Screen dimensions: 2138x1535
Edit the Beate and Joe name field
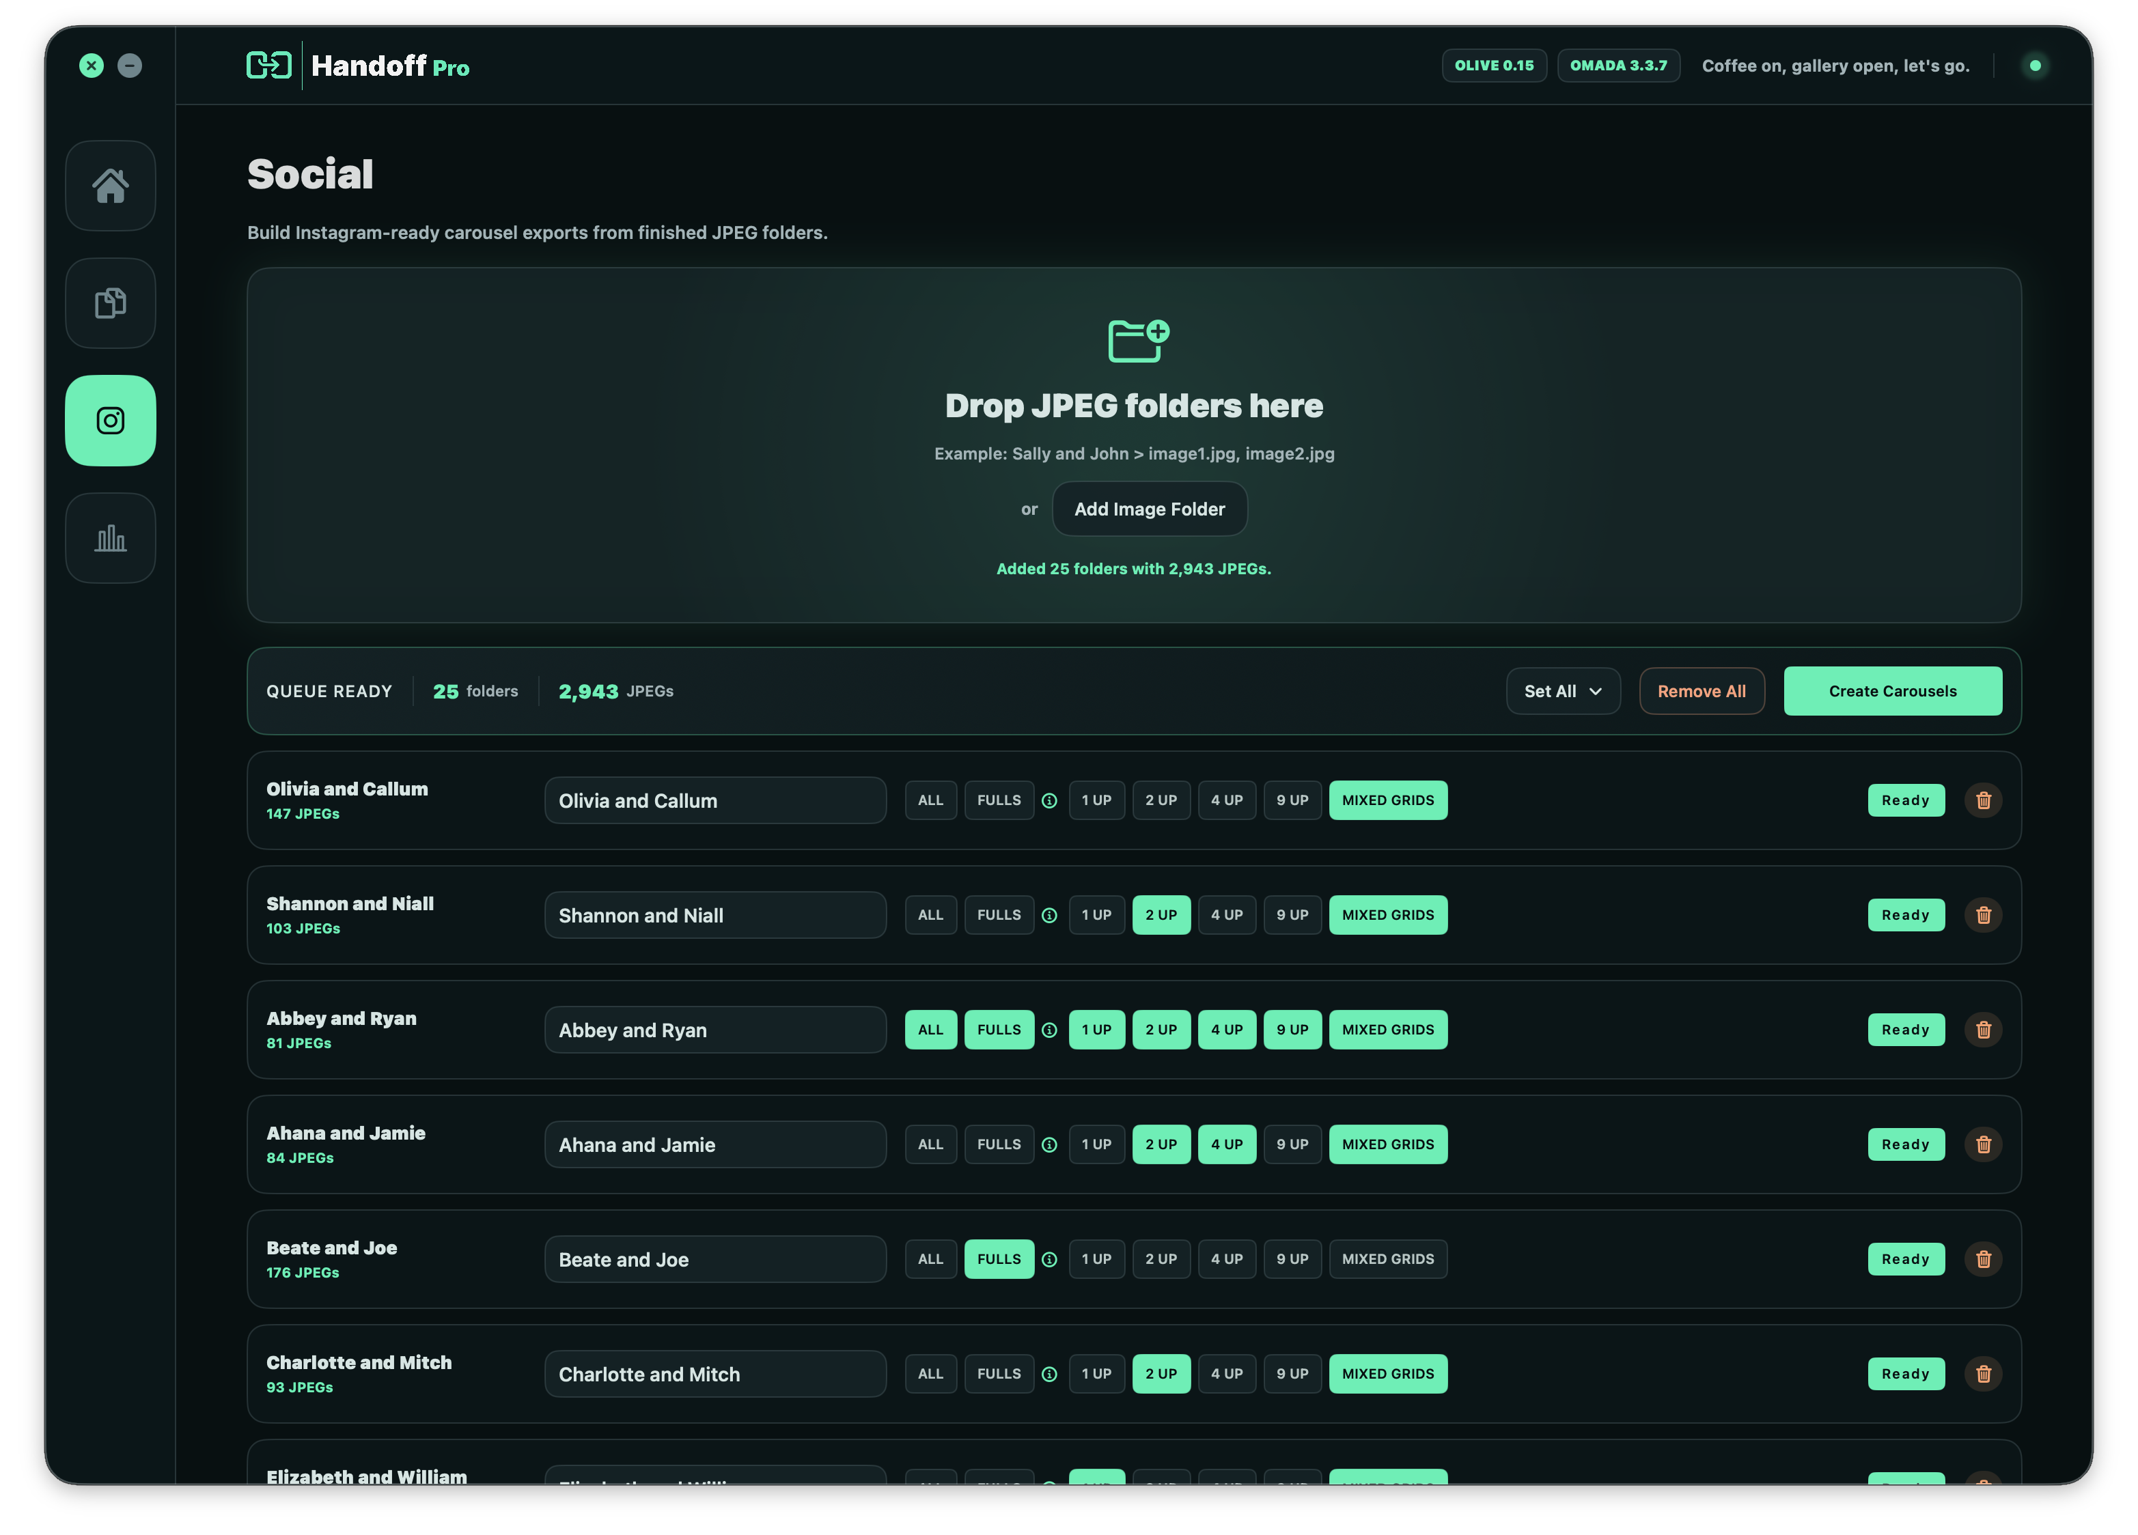click(x=714, y=1259)
